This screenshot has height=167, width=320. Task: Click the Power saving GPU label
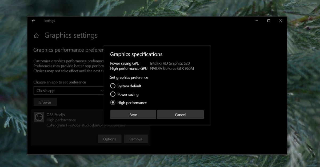pyautogui.click(x=125, y=63)
